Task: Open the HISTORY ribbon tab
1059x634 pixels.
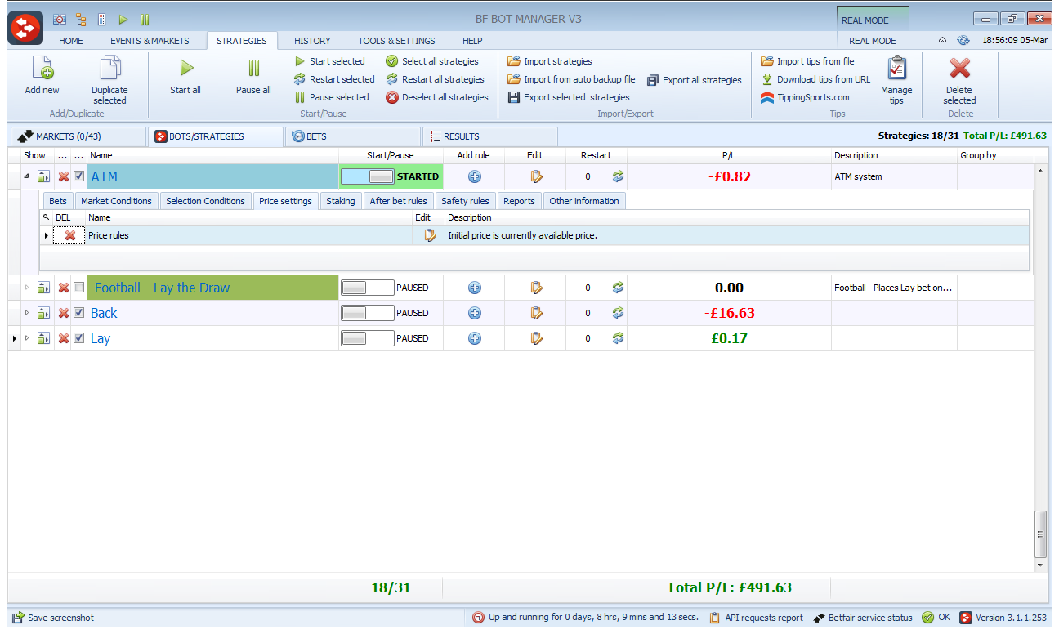Action: (x=312, y=41)
